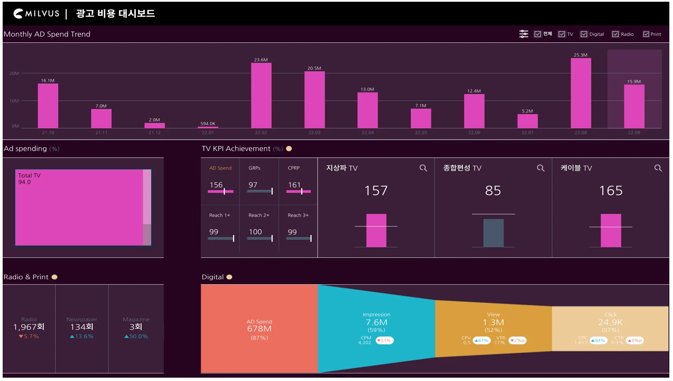Click the AD Spend 678M funnel segment

click(259, 328)
